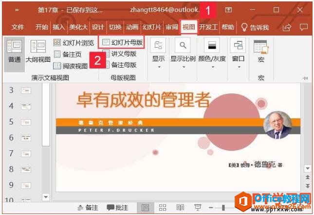The height and width of the screenshot is (215, 314).
Task: Open the 切换 ribbon tab
Action: (x=115, y=27)
